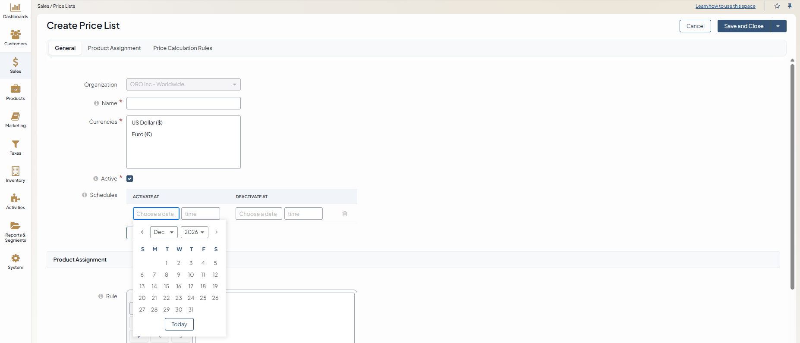Open the Inventory building icon

(16, 171)
